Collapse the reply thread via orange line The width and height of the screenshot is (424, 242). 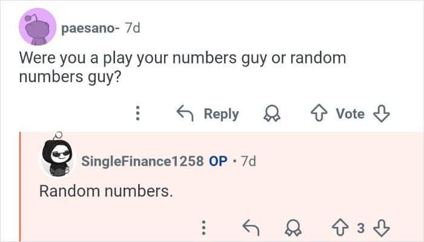pyautogui.click(x=20, y=188)
